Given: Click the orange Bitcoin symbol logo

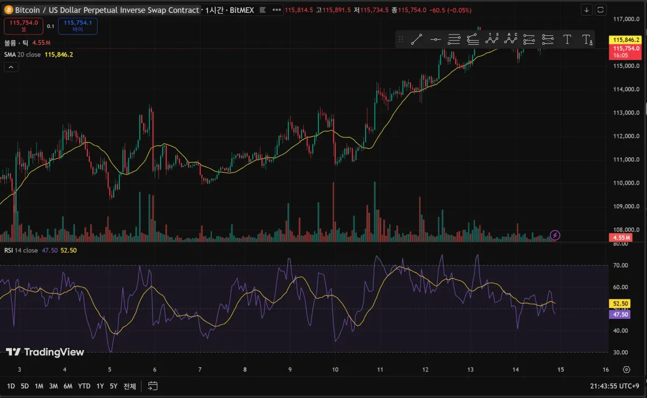Looking at the screenshot, I should click(x=9, y=10).
